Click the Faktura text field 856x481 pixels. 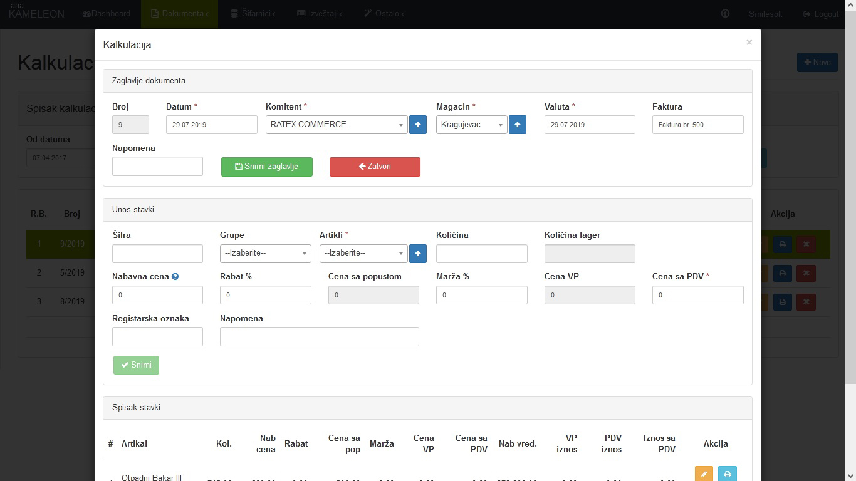point(697,125)
